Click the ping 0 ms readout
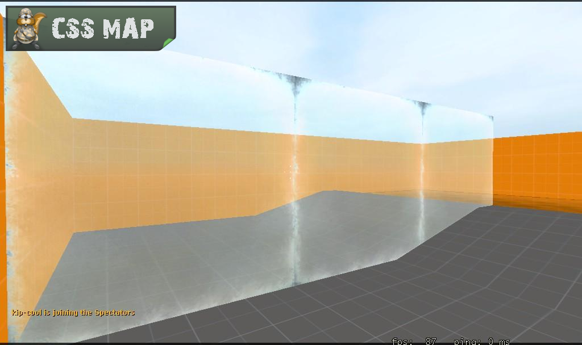Viewport: 582px width, 345px height. [x=481, y=341]
